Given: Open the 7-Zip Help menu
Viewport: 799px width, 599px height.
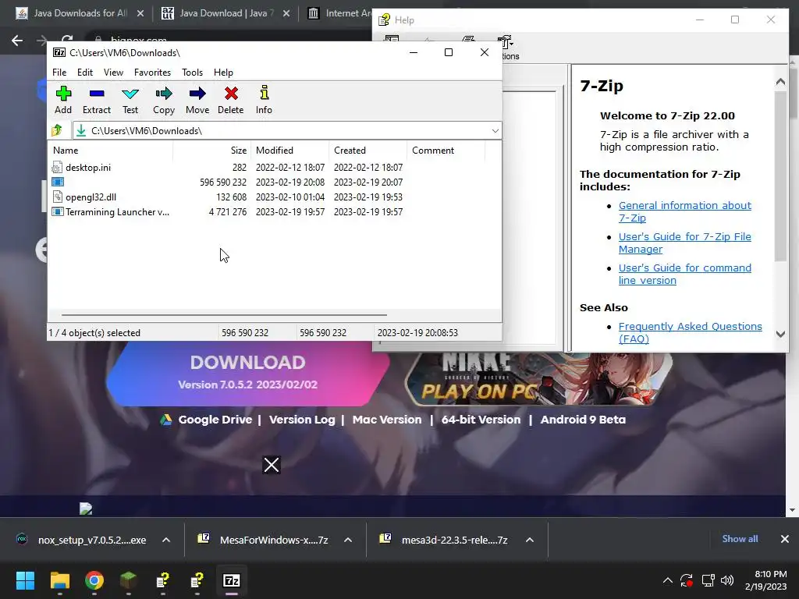Looking at the screenshot, I should [223, 73].
